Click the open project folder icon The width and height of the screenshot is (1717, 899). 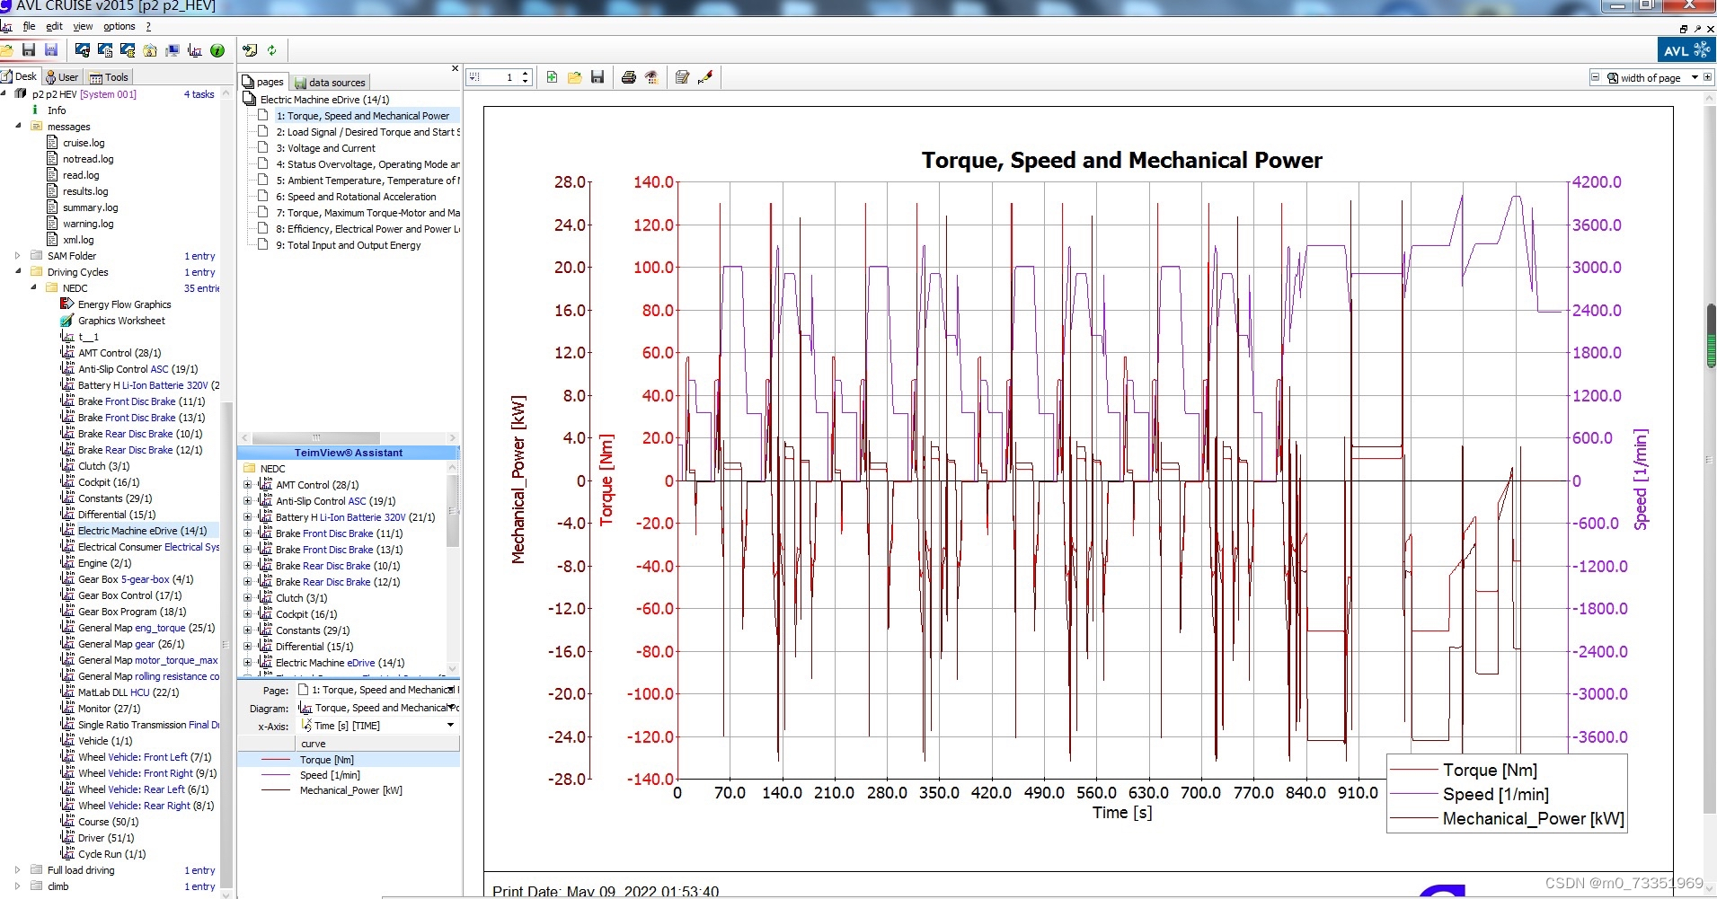pyautogui.click(x=7, y=50)
